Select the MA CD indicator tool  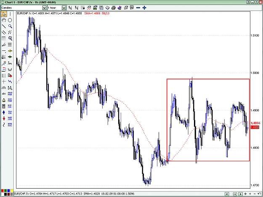tap(10, 112)
